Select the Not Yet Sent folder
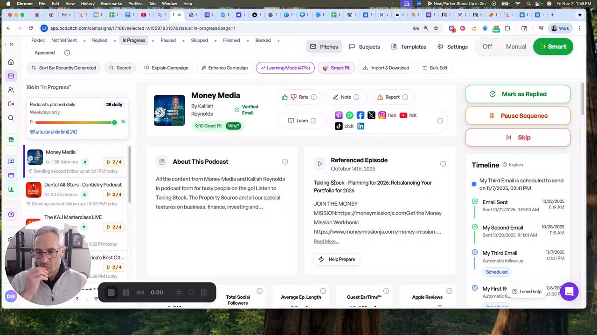The image size is (597, 335). [x=64, y=40]
